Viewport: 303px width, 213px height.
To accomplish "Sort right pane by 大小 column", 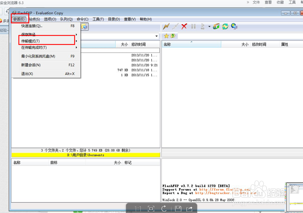I will click(x=235, y=44).
